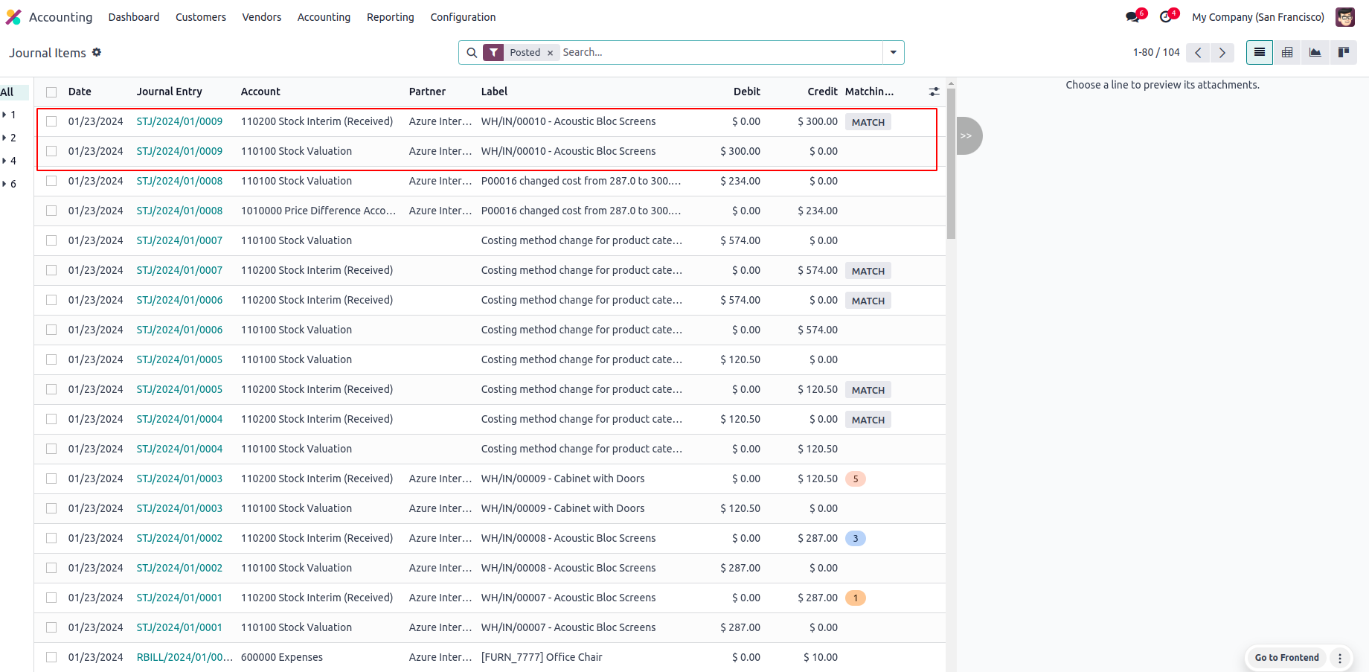The height and width of the screenshot is (672, 1369).
Task: Tick checkbox for WH/IN/00009 Stock Valuation row
Action: (51, 508)
